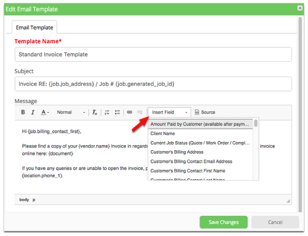Open the Insert Field dropdown
The width and height of the screenshot is (308, 236).
169,112
